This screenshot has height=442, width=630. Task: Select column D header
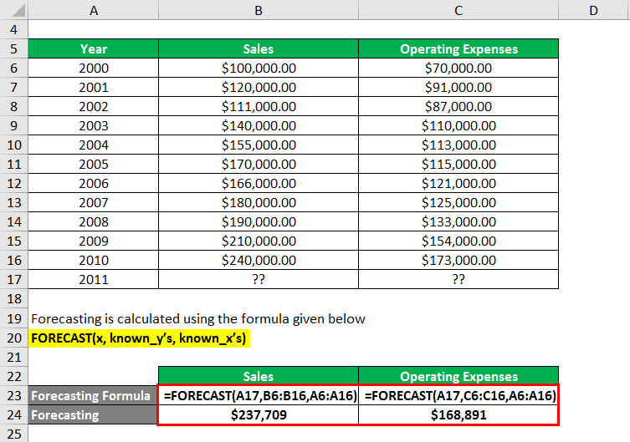tap(594, 10)
